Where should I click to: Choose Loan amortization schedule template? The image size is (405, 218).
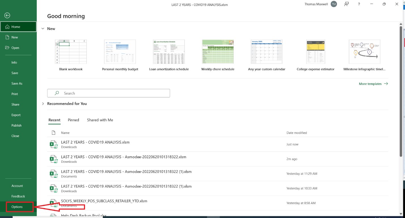click(169, 55)
